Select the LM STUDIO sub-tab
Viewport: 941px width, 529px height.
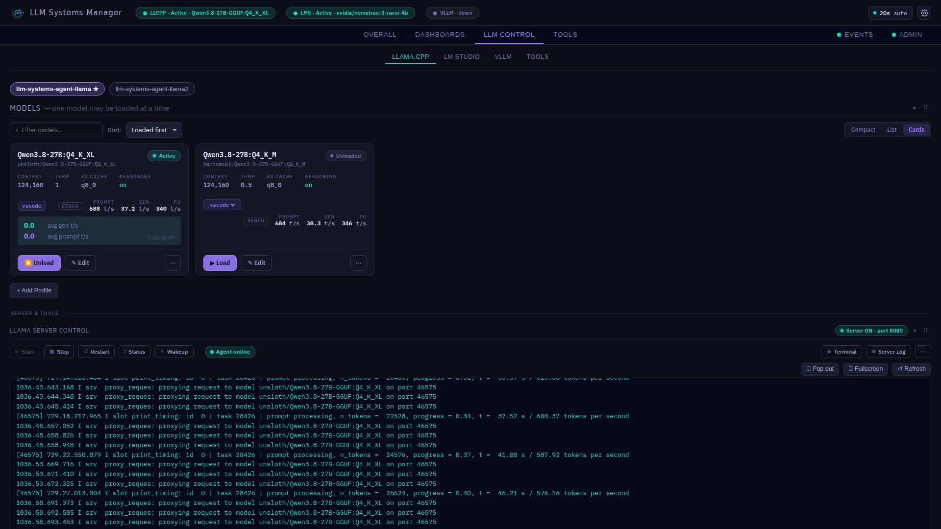click(462, 57)
